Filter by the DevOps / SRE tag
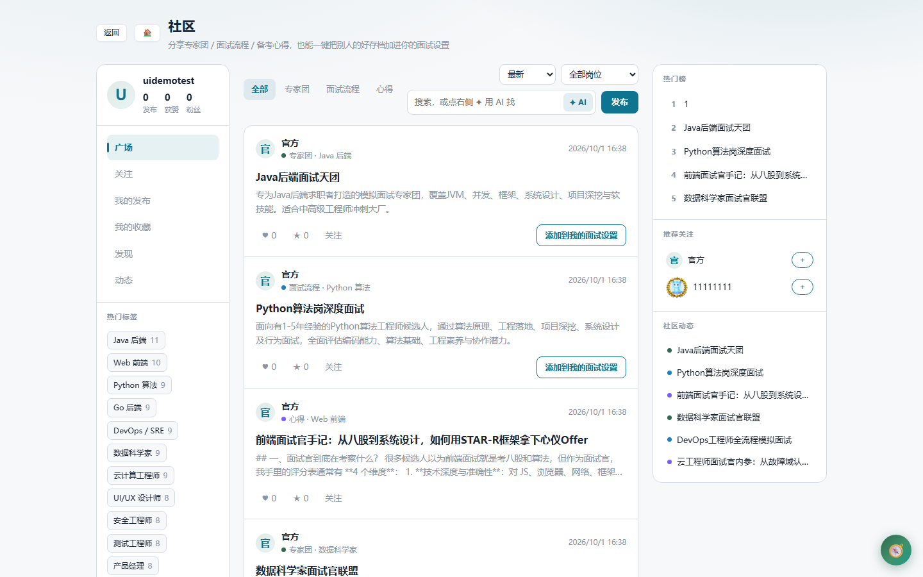 (x=142, y=430)
